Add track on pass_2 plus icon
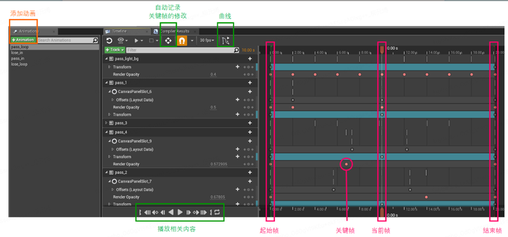 click(250, 172)
